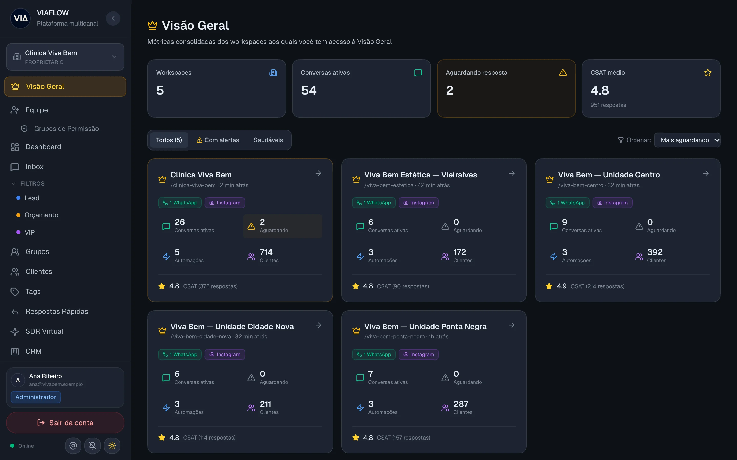The width and height of the screenshot is (737, 460).
Task: Open the Clínica Viva Bem workspace selector
Action: (65, 57)
